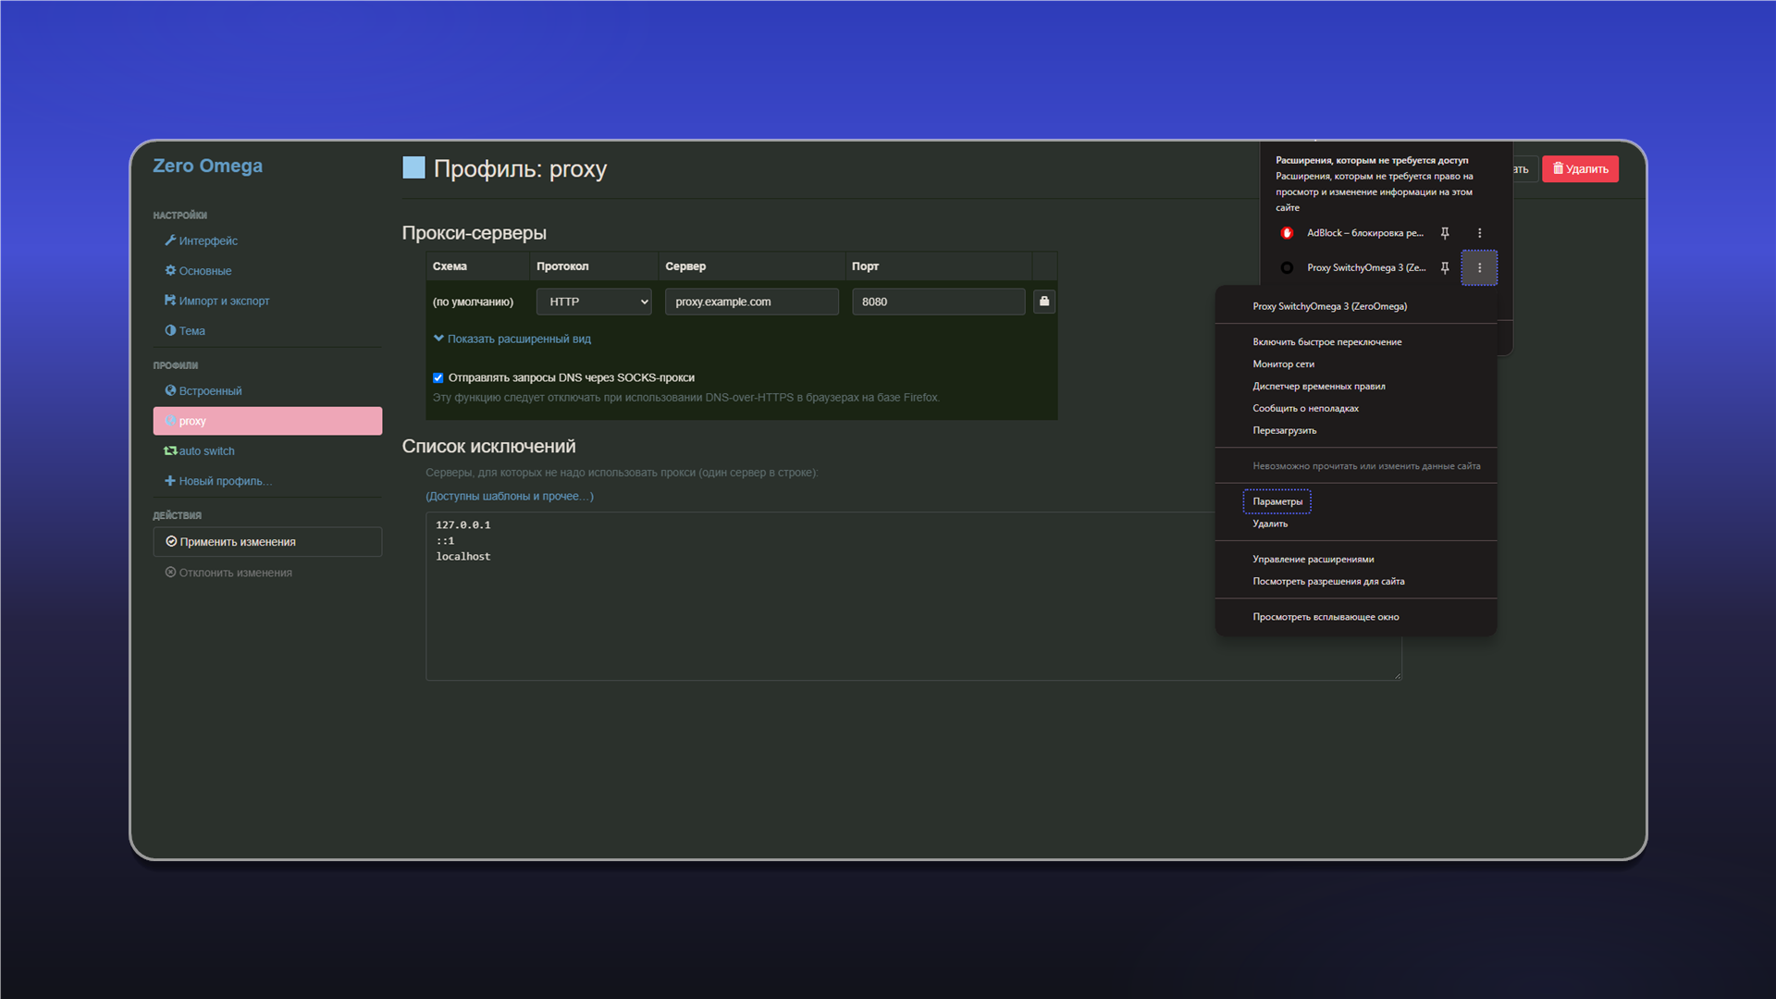Choose Монитор сети menu entry
This screenshot has width=1776, height=999.
click(x=1283, y=364)
